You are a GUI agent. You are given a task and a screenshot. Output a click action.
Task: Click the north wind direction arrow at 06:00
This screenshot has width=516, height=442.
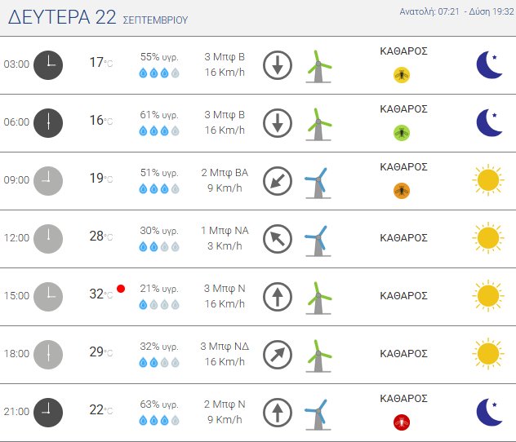pos(278,122)
